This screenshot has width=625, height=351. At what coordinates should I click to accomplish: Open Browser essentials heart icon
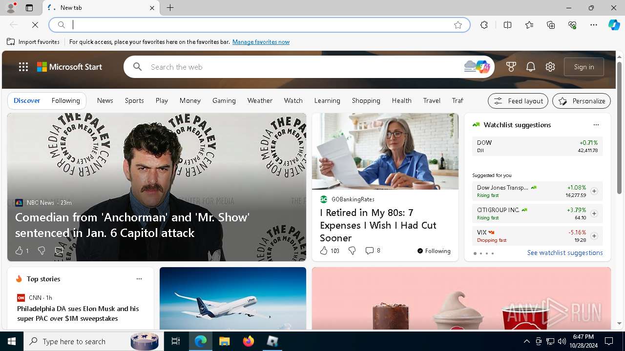(572, 25)
